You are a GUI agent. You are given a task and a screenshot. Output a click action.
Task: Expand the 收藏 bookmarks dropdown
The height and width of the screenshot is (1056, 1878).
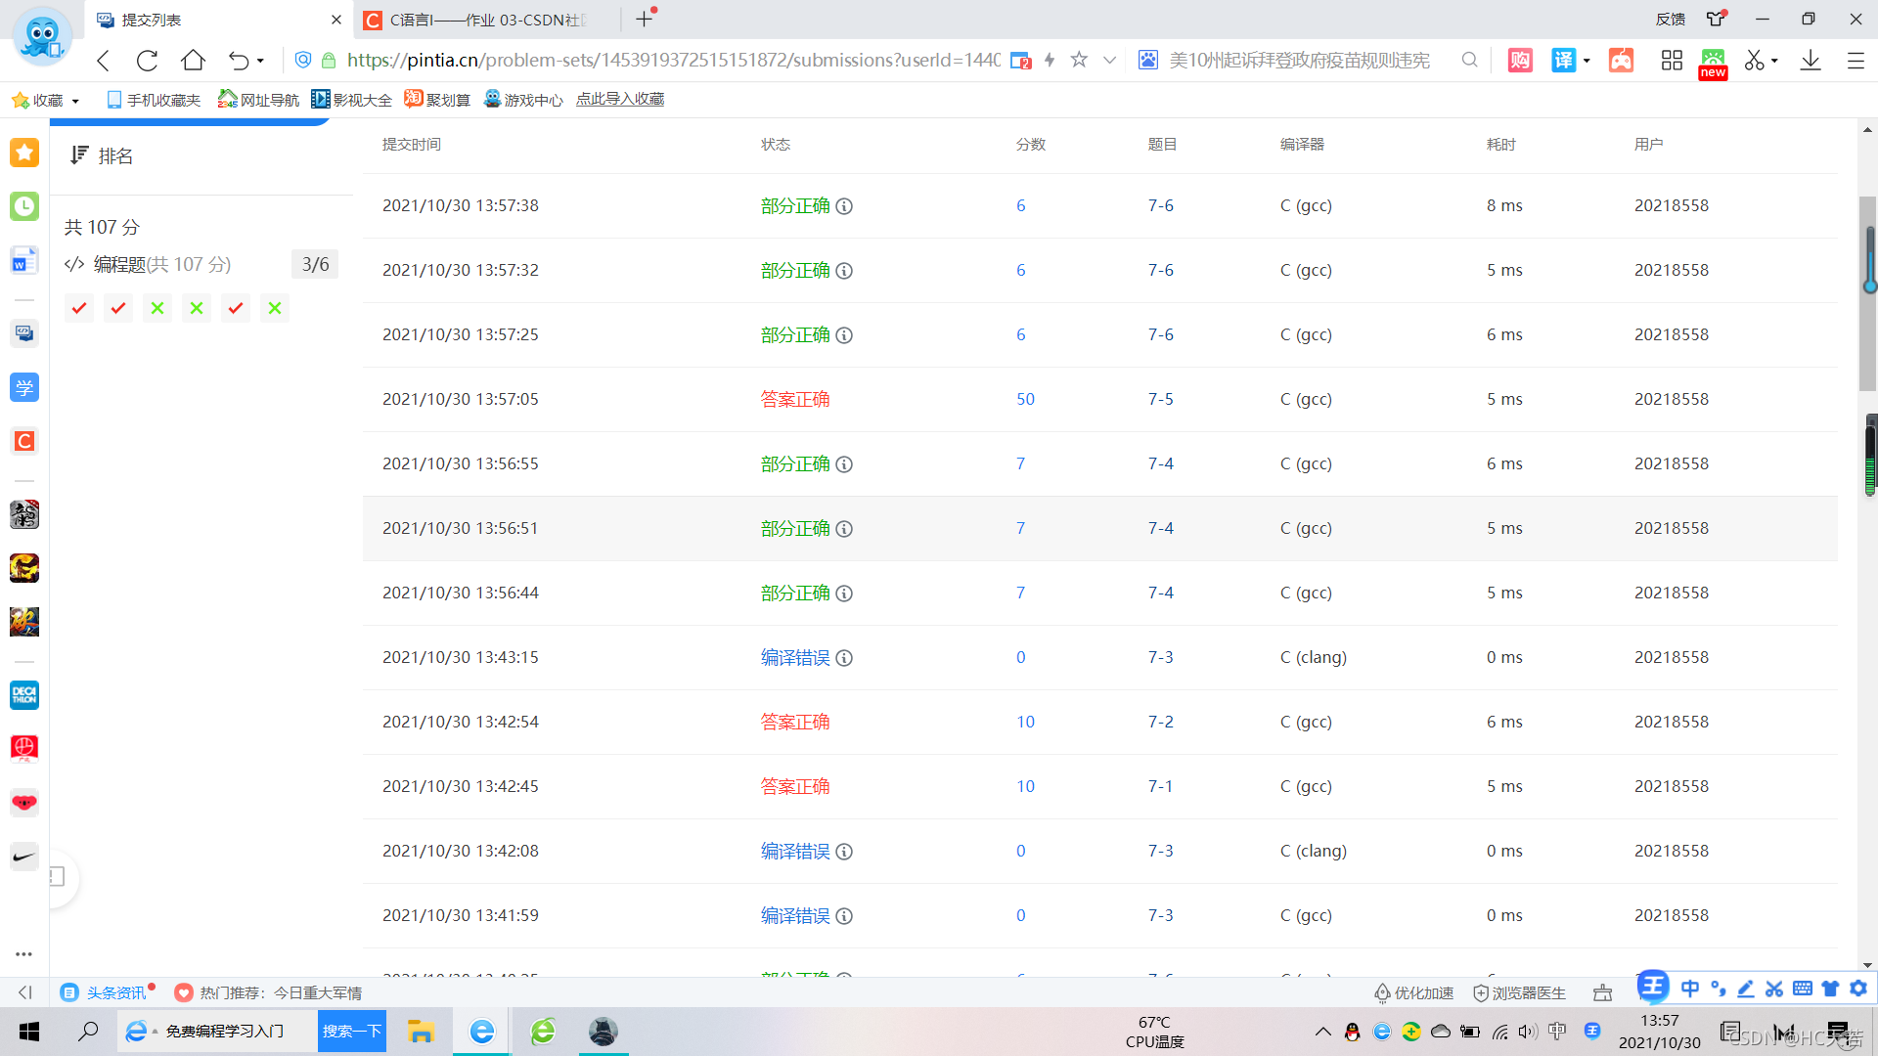coord(75,101)
